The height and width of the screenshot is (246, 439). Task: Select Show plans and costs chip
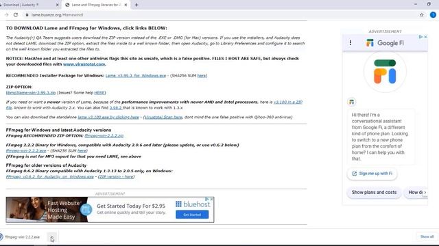click(x=374, y=193)
